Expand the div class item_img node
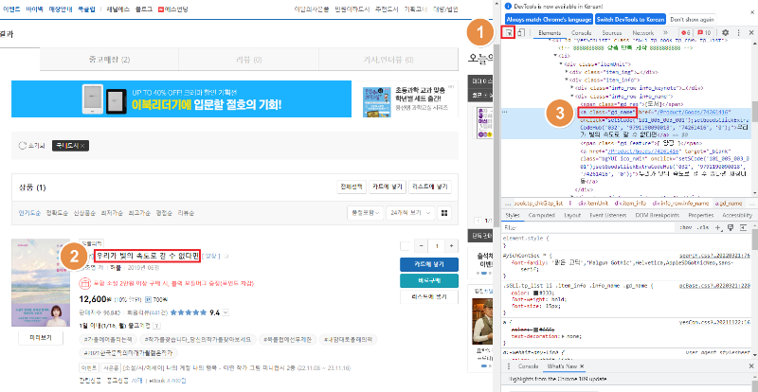 (566, 72)
